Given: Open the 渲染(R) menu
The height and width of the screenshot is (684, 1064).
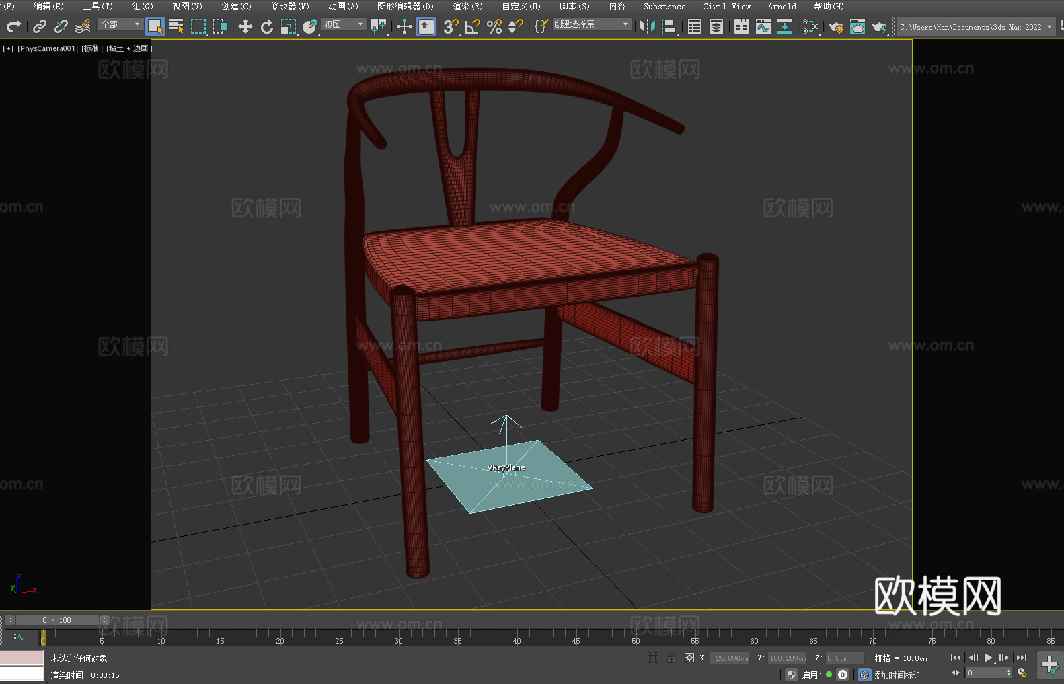Looking at the screenshot, I should 468,6.
